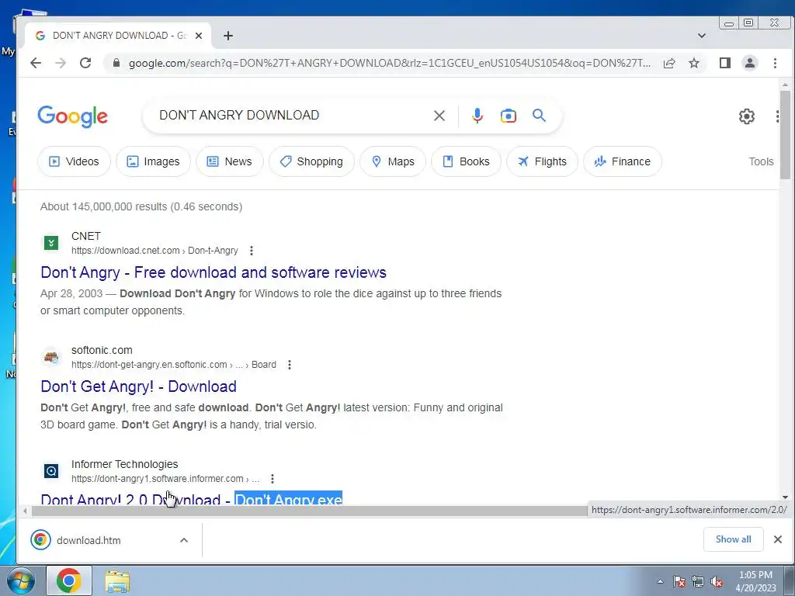Open more options for CNET result
The height and width of the screenshot is (596, 795).
click(x=252, y=251)
